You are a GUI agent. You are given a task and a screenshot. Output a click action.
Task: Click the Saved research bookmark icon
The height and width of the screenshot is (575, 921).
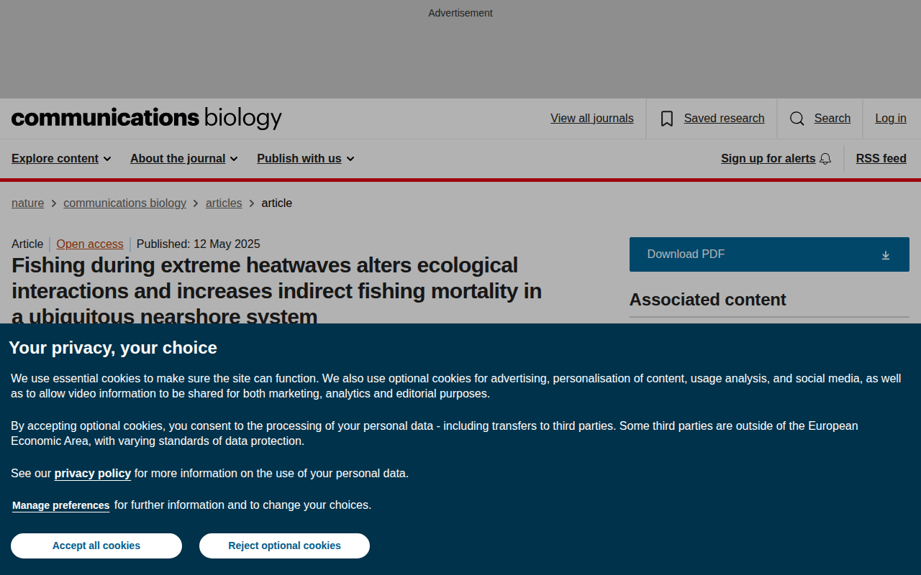tap(667, 119)
